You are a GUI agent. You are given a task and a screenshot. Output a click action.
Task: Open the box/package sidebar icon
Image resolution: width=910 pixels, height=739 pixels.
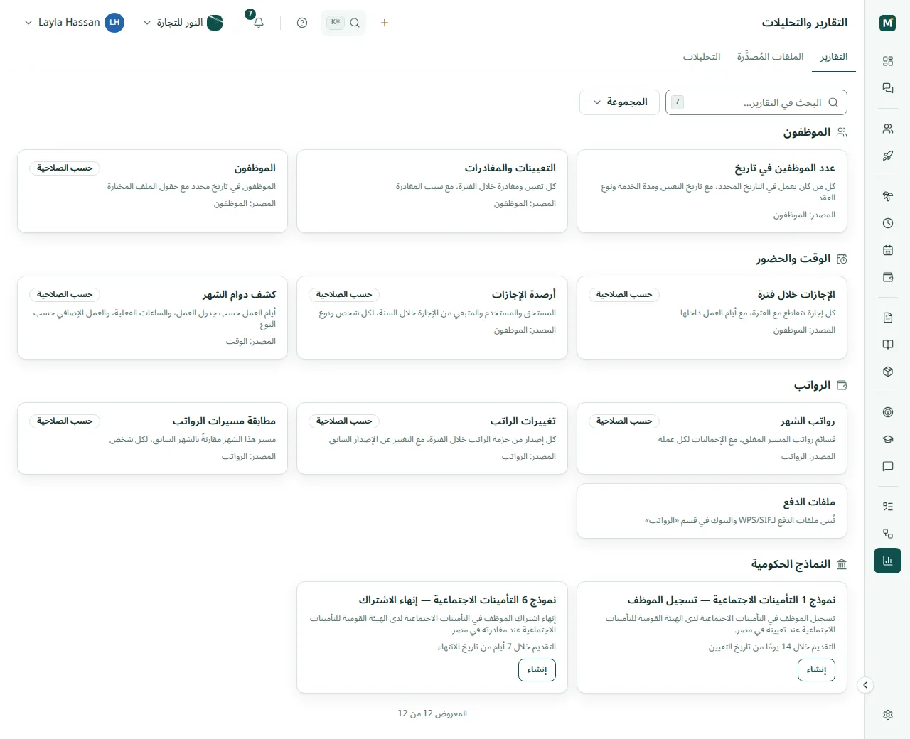point(887,372)
